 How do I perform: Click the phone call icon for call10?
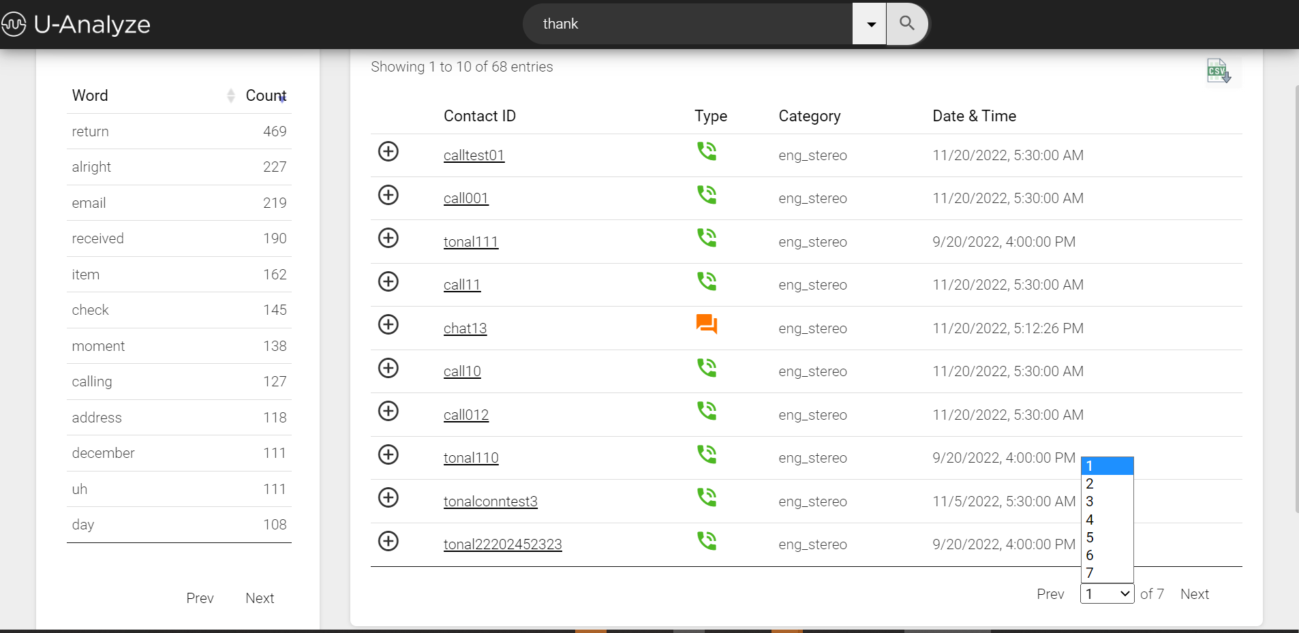(707, 367)
